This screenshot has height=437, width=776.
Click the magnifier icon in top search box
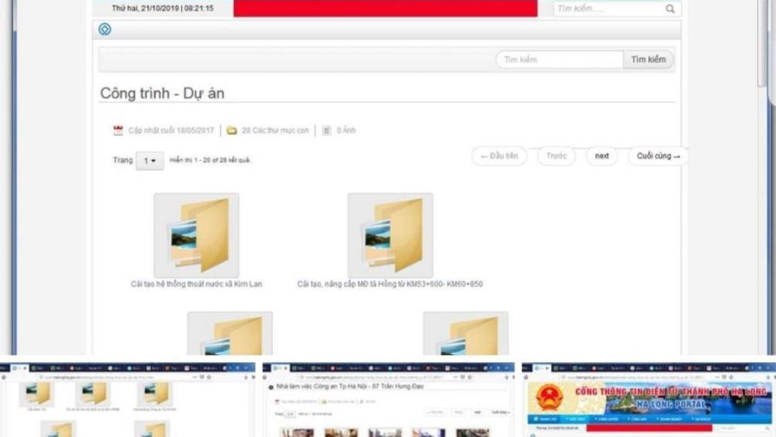pos(670,9)
